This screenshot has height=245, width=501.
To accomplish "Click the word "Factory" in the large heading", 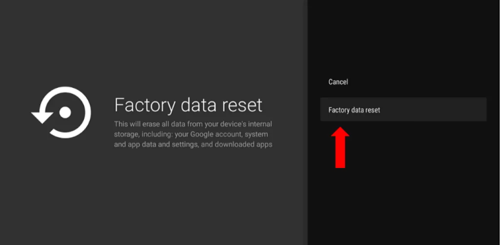I will [145, 106].
